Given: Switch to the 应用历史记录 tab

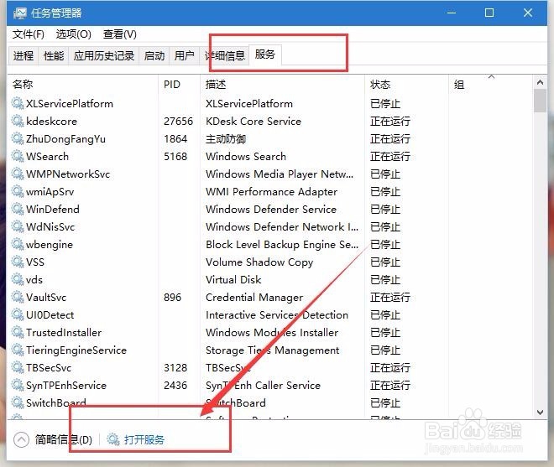Looking at the screenshot, I should pos(104,56).
